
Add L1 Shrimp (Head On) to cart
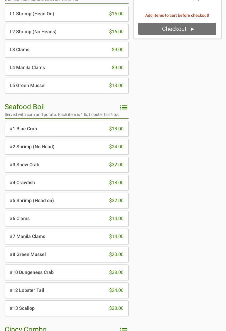[x=67, y=14]
